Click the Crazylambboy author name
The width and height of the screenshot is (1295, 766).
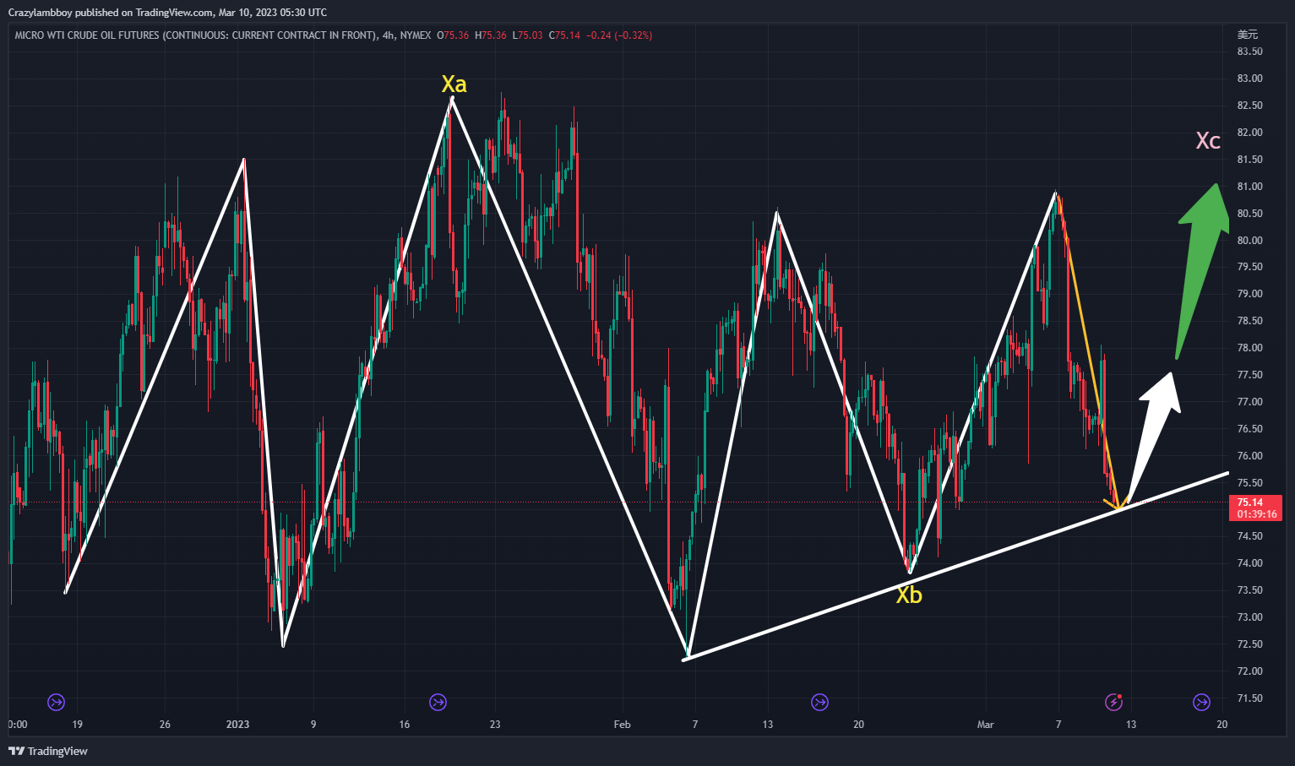[41, 13]
